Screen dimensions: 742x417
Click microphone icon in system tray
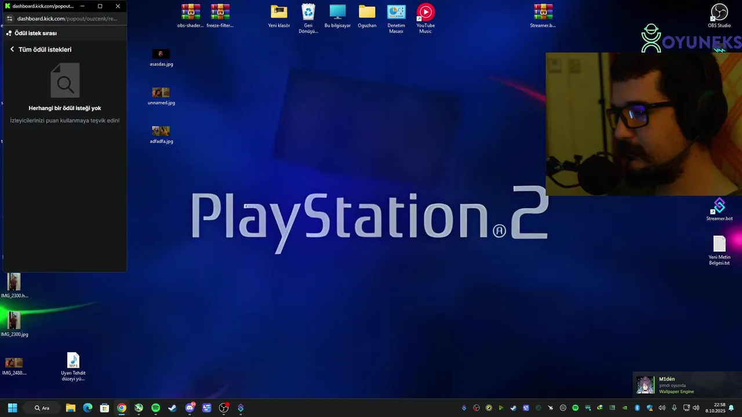pyautogui.click(x=674, y=408)
